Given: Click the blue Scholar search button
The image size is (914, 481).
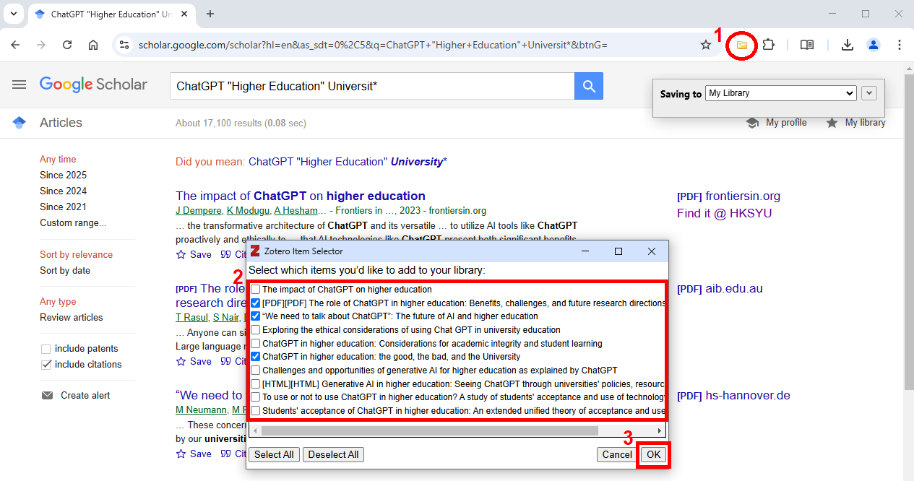Looking at the screenshot, I should click(x=589, y=87).
